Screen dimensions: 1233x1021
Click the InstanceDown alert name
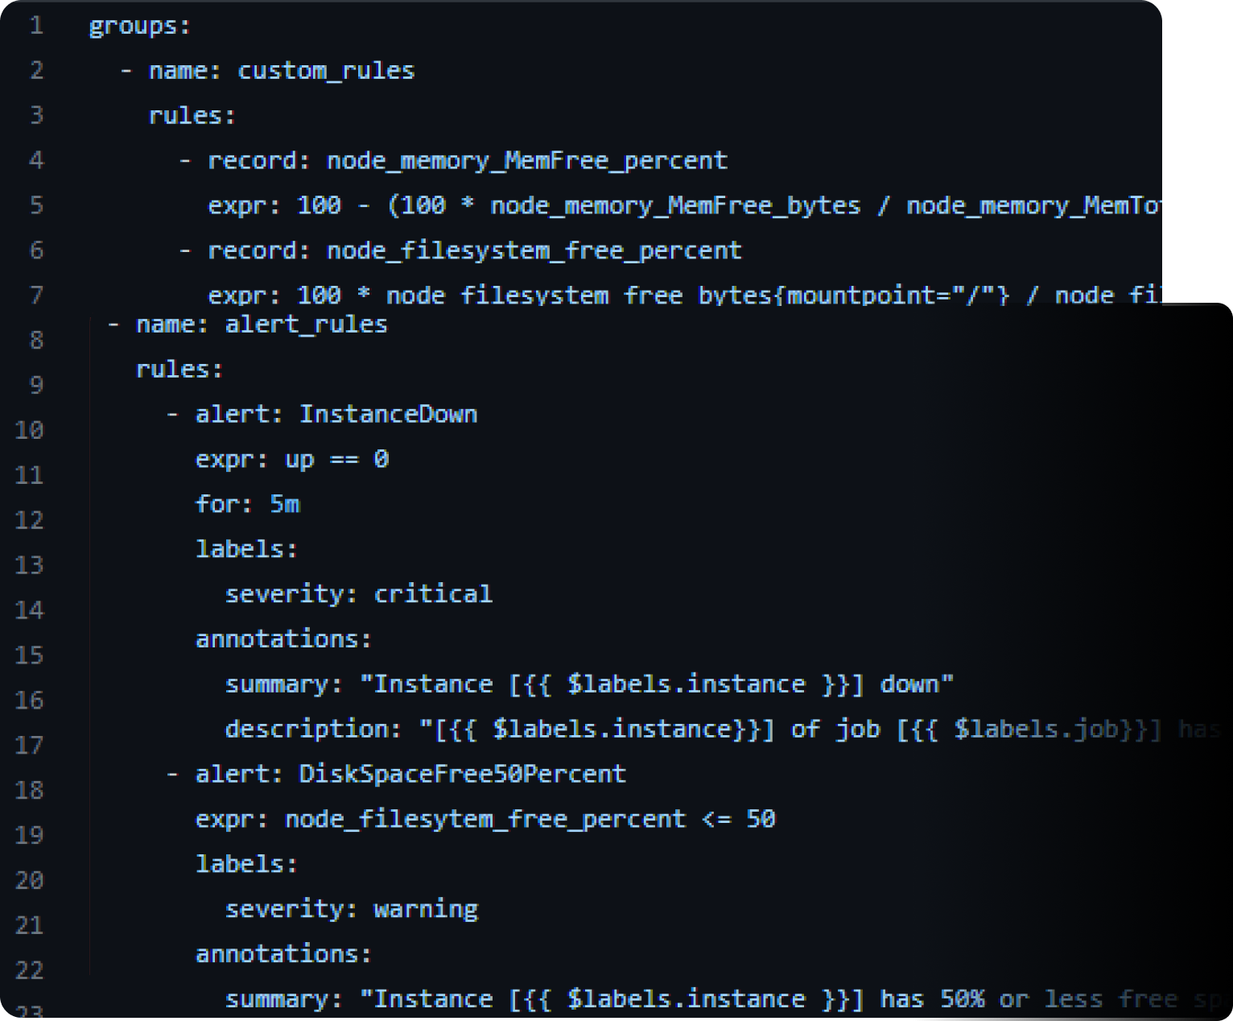coord(388,414)
